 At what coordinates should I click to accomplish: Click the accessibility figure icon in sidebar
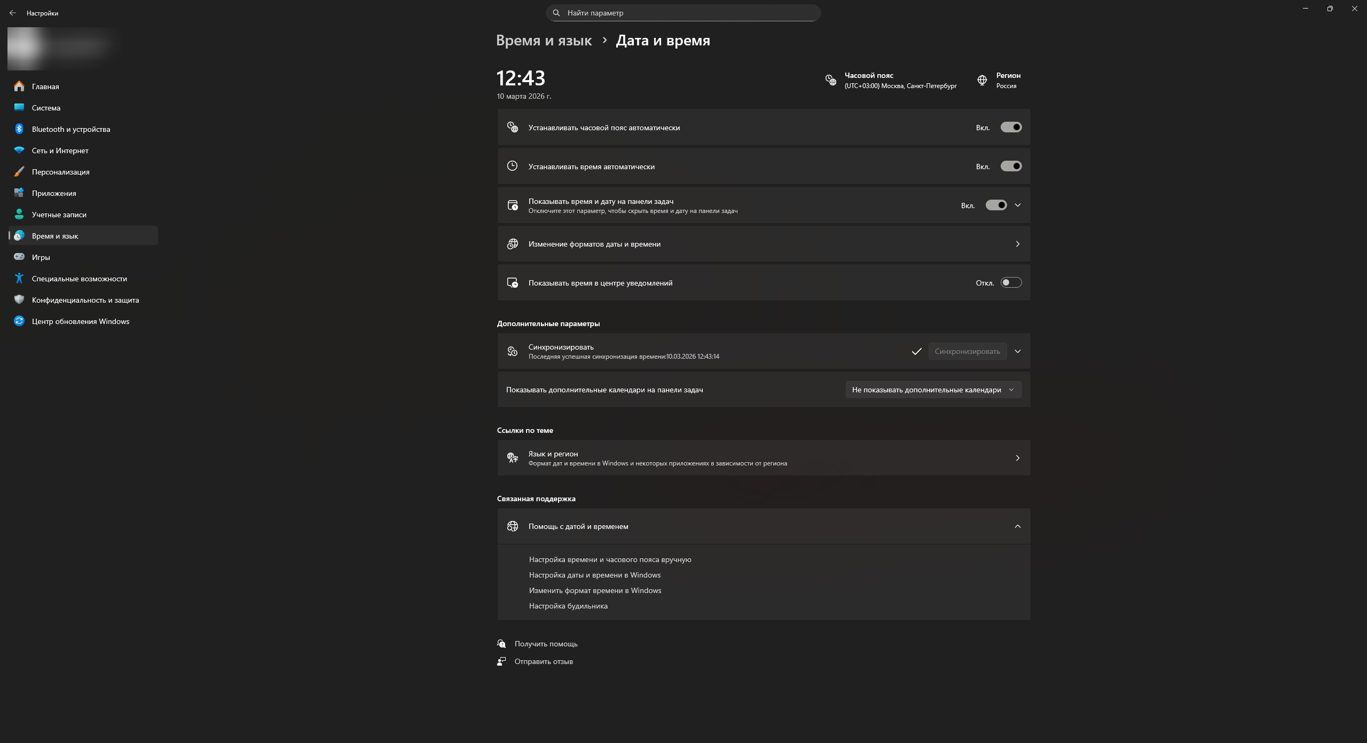coord(19,279)
